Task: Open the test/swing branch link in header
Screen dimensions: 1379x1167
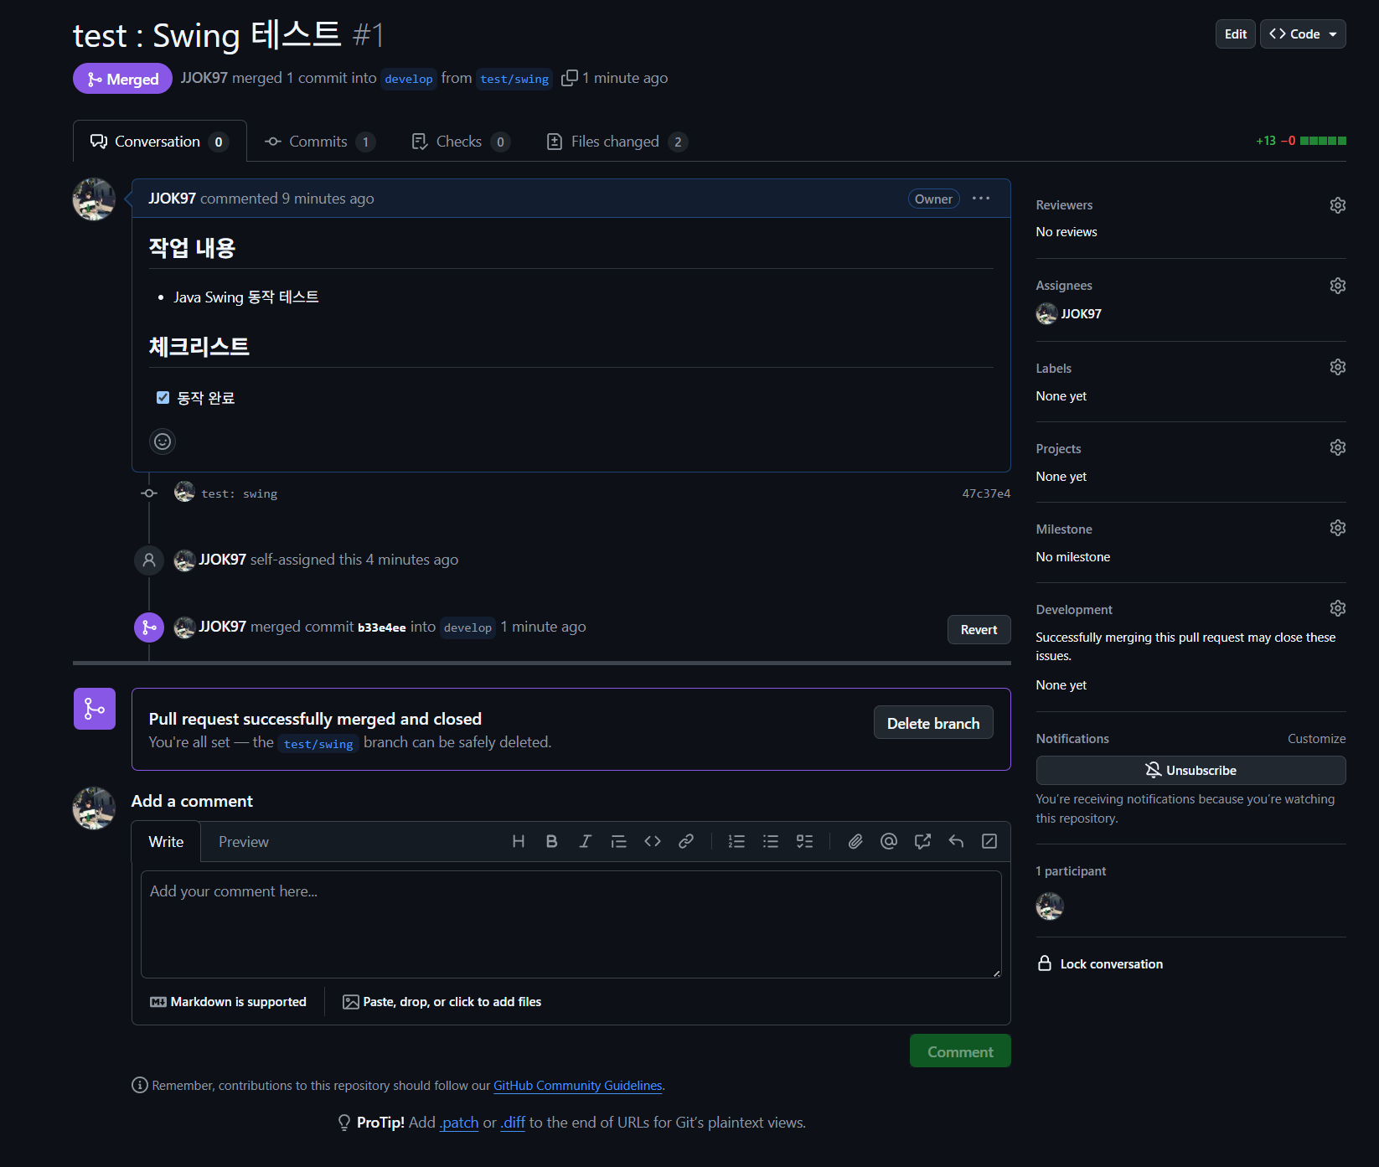Action: click(x=514, y=79)
